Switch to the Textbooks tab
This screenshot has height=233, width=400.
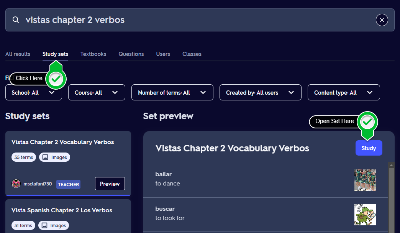(x=93, y=54)
